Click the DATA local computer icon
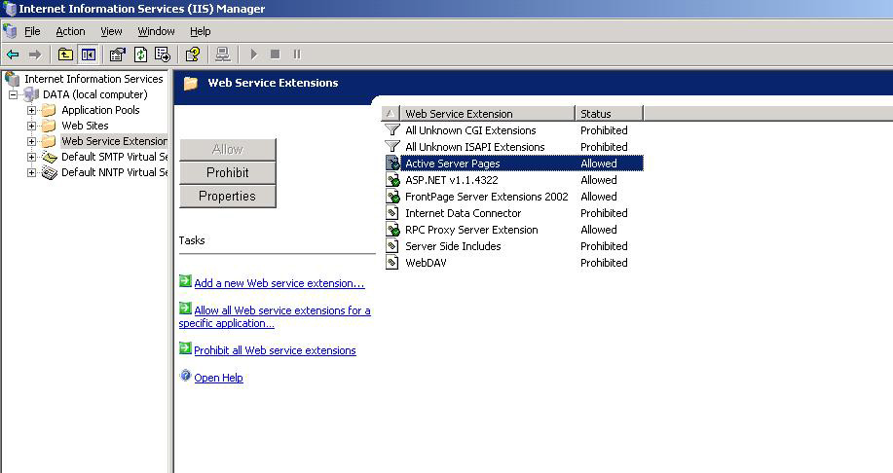Viewport: 893px width, 473px height. tap(31, 94)
